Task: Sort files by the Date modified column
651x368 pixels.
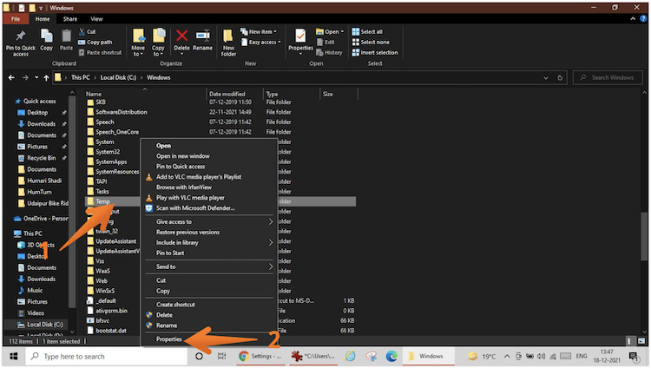Action: [226, 94]
